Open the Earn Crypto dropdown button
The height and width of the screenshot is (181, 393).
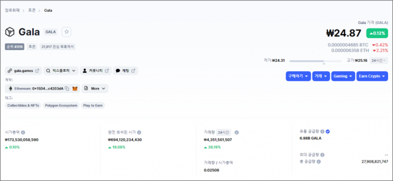coord(372,76)
